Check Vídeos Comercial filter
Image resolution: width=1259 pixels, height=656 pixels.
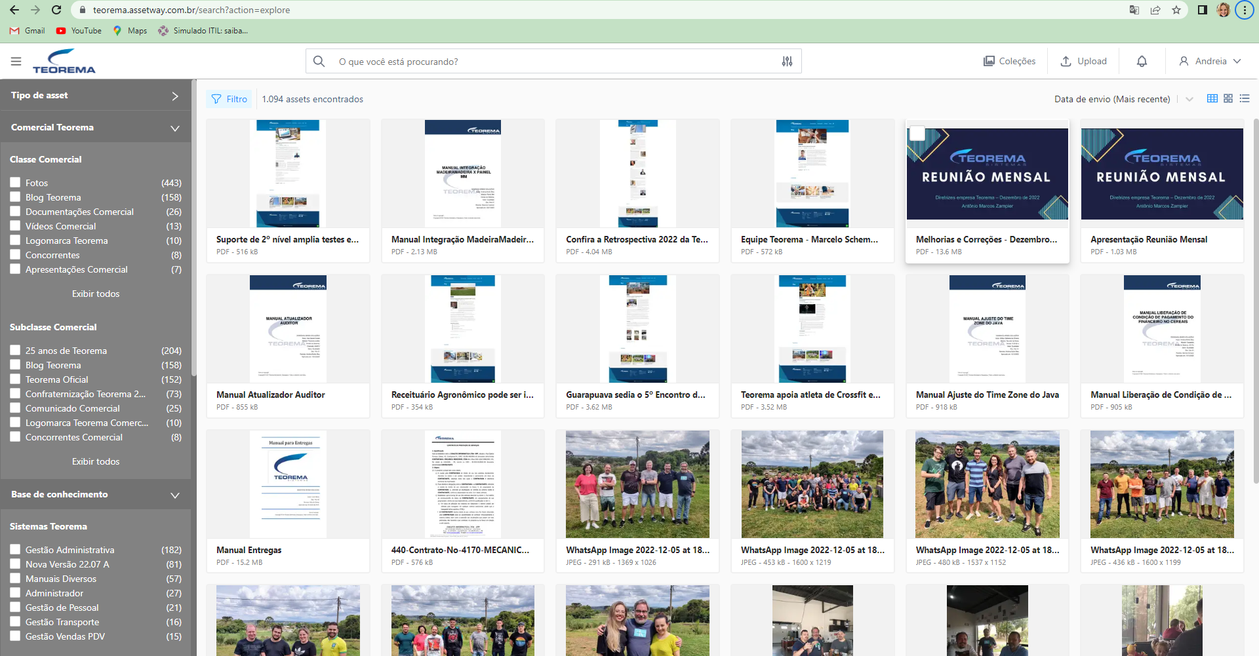click(15, 225)
